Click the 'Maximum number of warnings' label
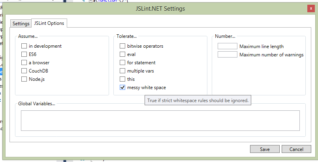 pyautogui.click(x=271, y=55)
